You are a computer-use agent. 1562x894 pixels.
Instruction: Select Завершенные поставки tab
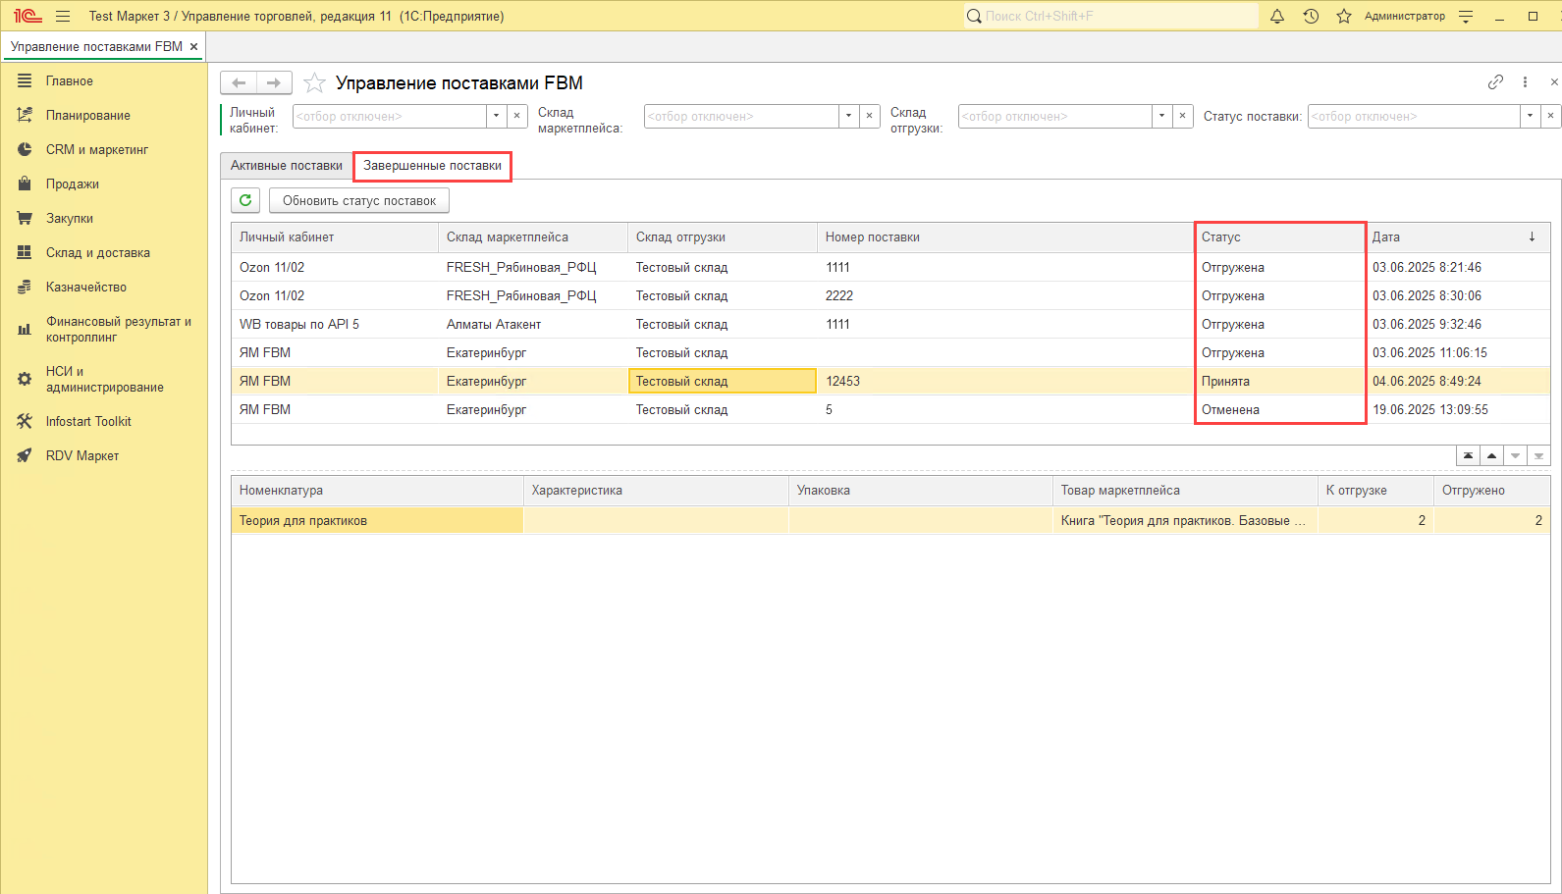[x=432, y=166]
